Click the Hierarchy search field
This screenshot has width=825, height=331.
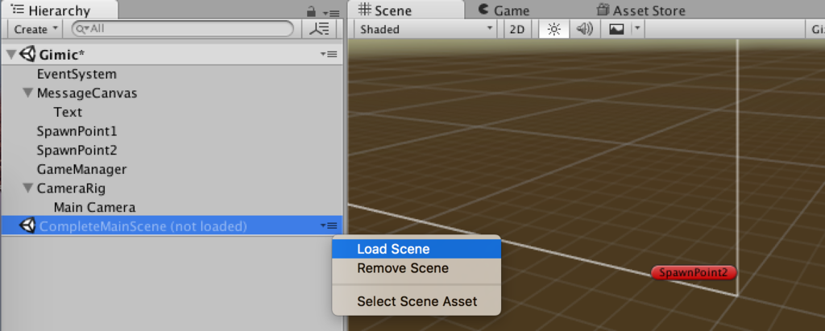coord(183,29)
